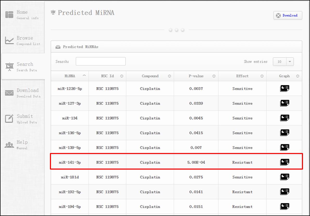Sort table by Compound column
Screen dimensions: 310x216
(169, 76)
